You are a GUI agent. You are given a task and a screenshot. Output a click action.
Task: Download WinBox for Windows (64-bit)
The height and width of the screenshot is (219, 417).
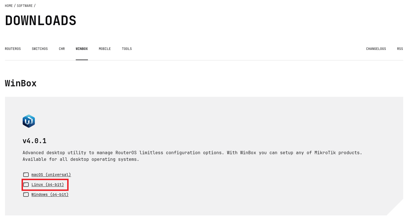[x=50, y=194]
